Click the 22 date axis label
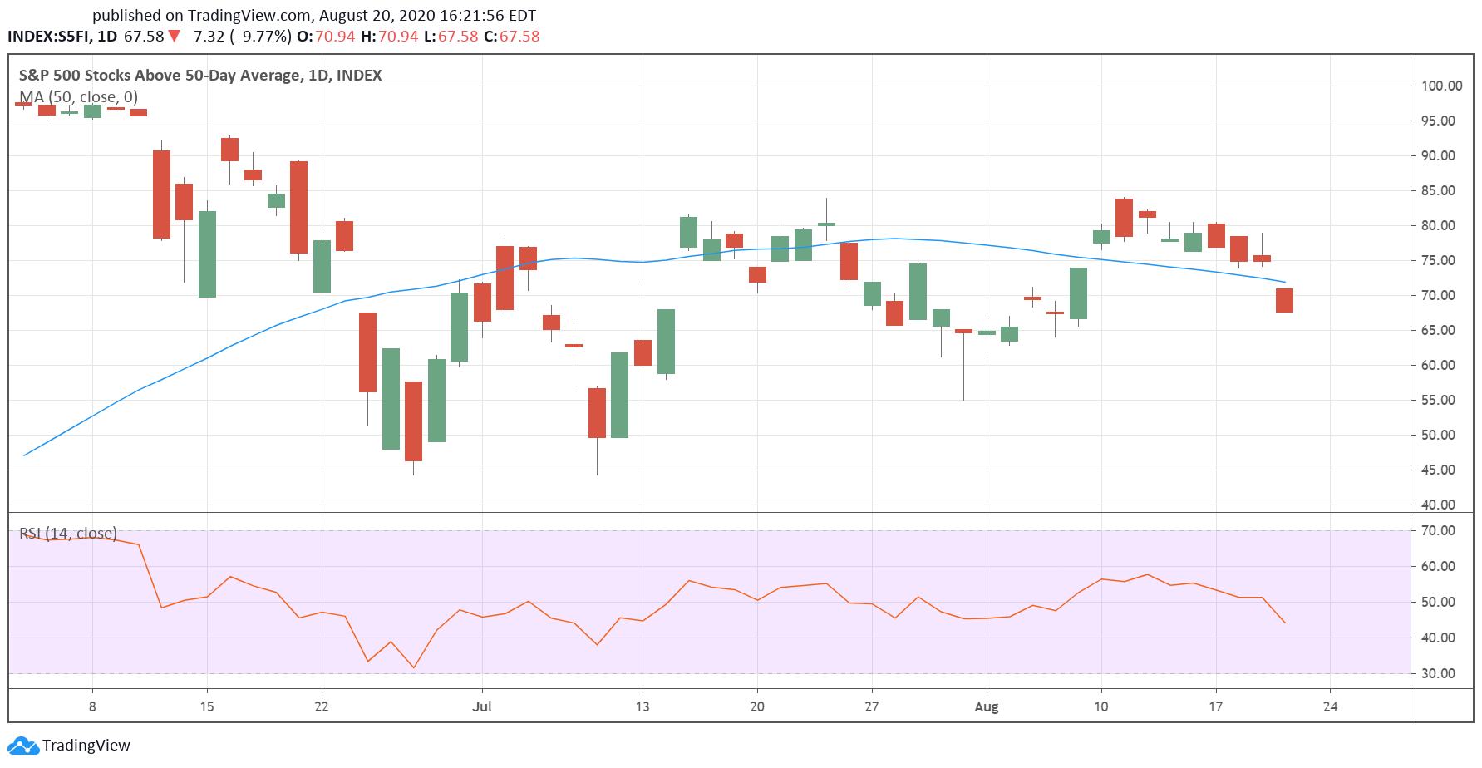This screenshot has height=768, width=1482. click(x=322, y=706)
